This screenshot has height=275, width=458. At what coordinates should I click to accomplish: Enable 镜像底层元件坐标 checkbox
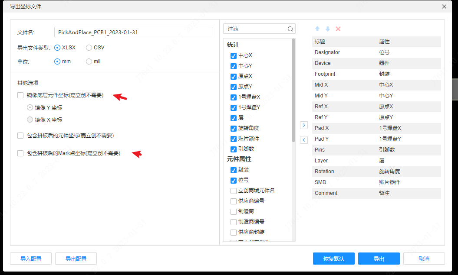click(20, 95)
